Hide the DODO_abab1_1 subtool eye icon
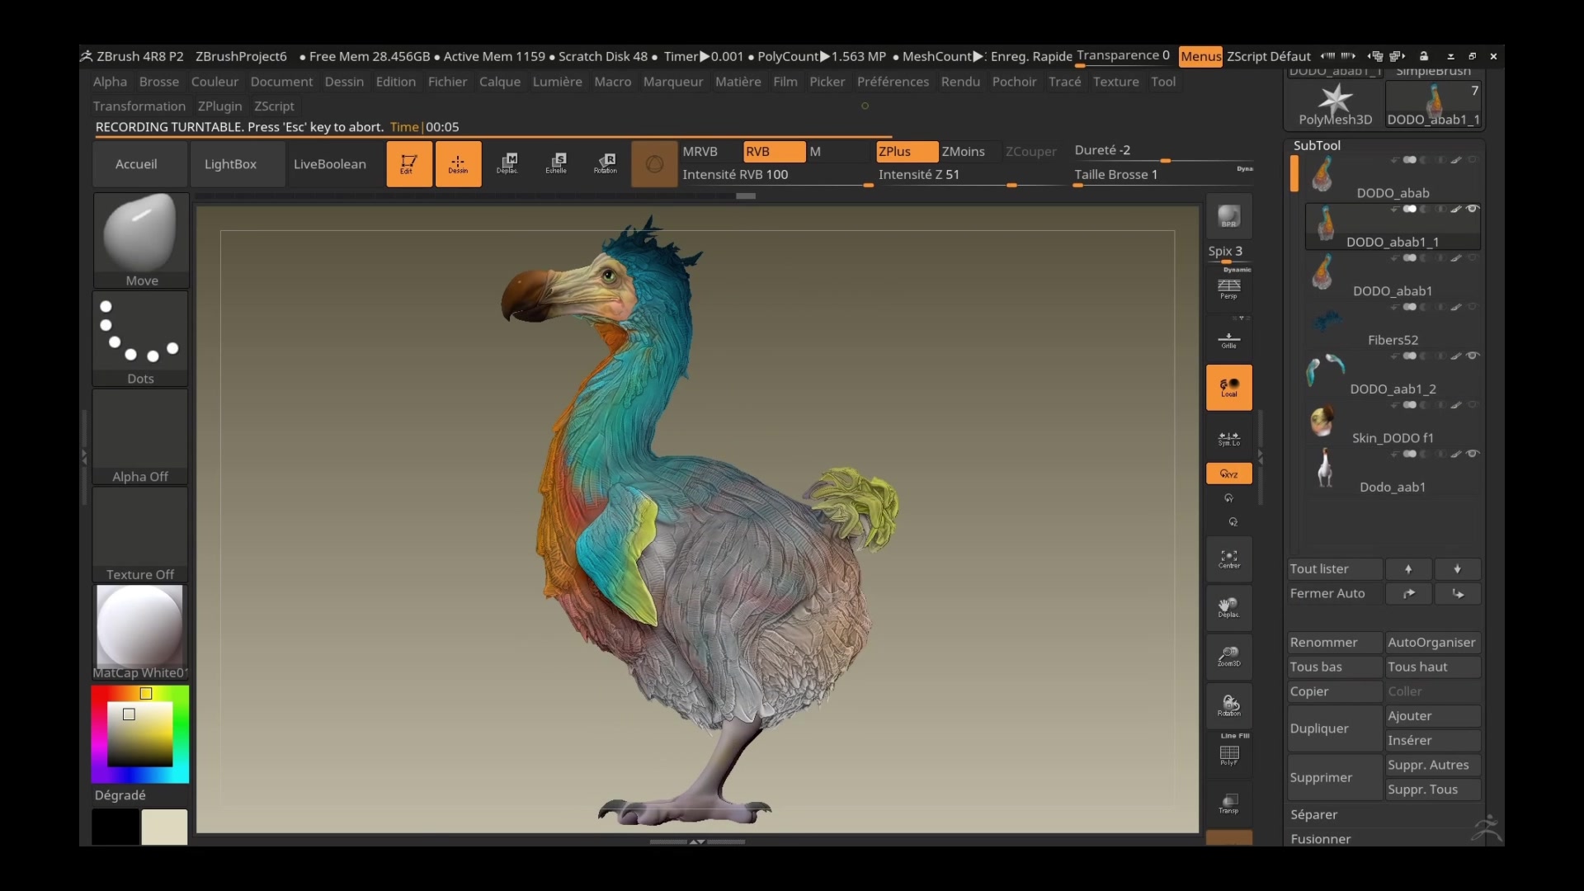 1472,209
